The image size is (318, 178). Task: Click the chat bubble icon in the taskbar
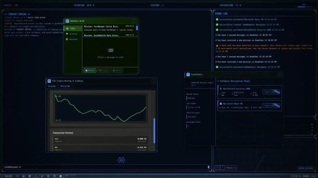60,176
